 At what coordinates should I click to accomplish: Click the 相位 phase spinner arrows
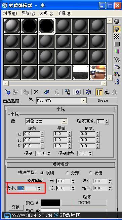click(x=110, y=188)
